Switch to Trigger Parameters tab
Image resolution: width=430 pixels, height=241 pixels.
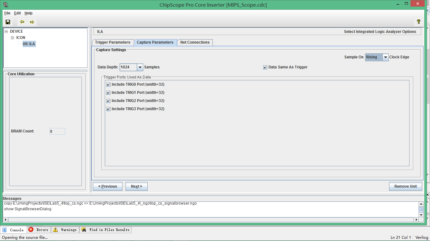(x=112, y=42)
